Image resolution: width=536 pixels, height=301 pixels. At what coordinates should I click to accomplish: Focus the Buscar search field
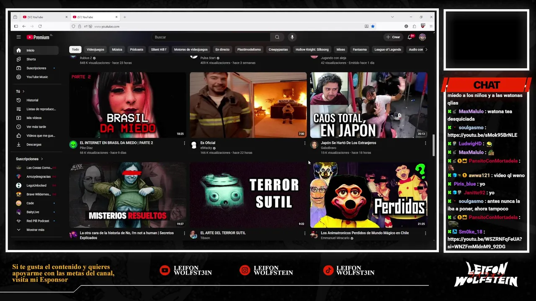[211, 37]
